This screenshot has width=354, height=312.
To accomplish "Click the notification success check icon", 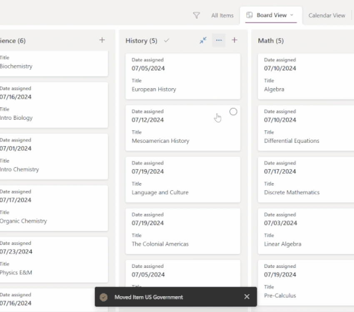I will pyautogui.click(x=104, y=297).
